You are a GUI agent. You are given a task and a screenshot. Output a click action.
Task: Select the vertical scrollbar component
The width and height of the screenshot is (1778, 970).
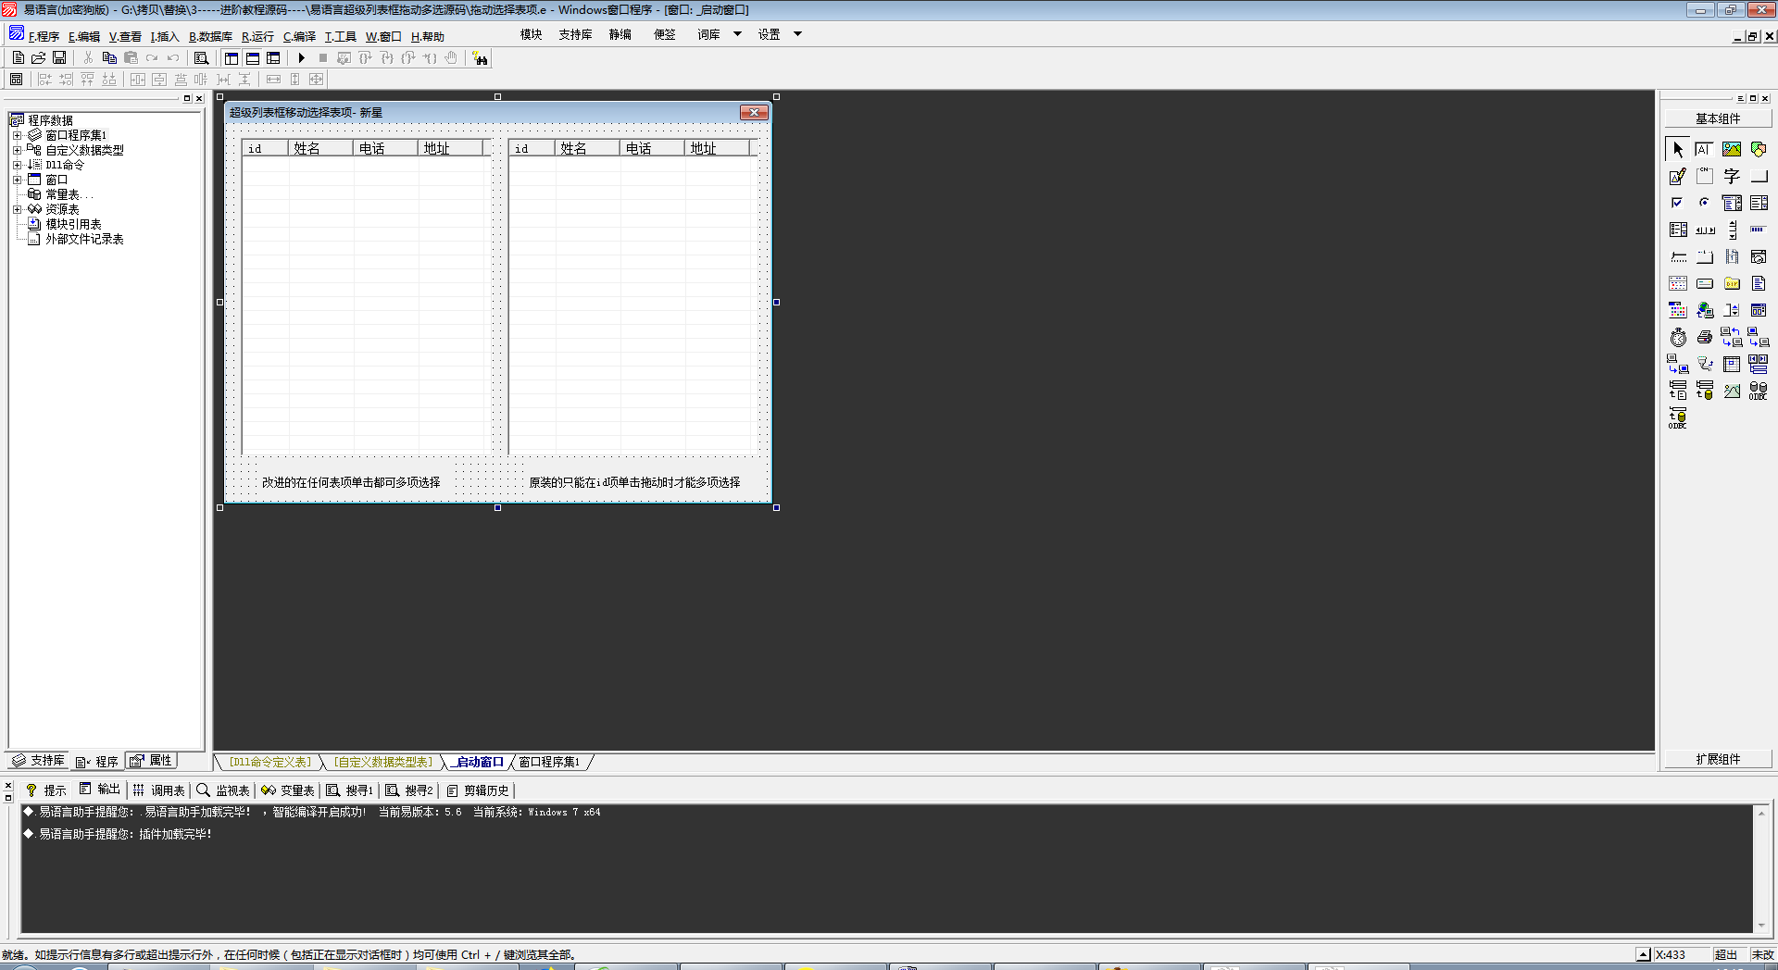click(x=1732, y=230)
